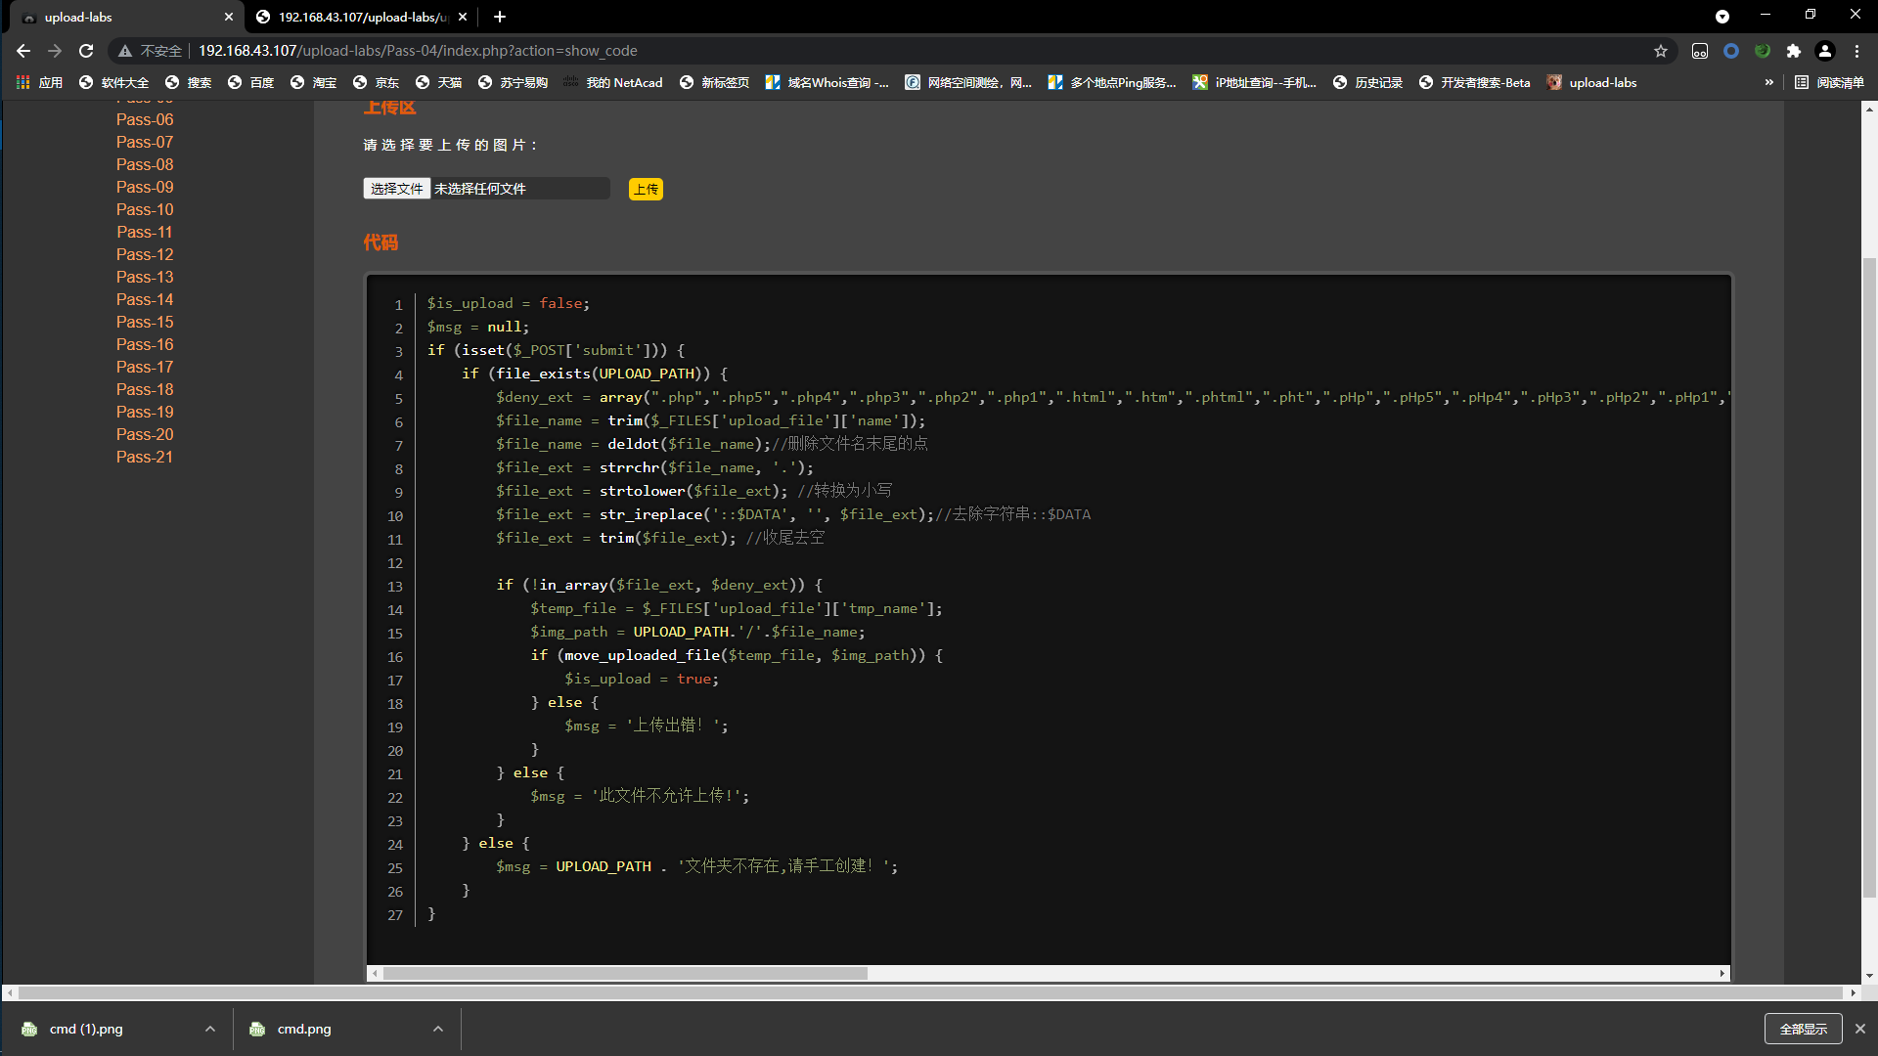This screenshot has height=1056, width=1878.
Task: Click 全部显示 show all downloads
Action: (x=1803, y=1029)
